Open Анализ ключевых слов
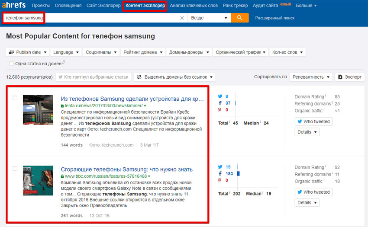This screenshot has width=368, height=227. tap(194, 5)
